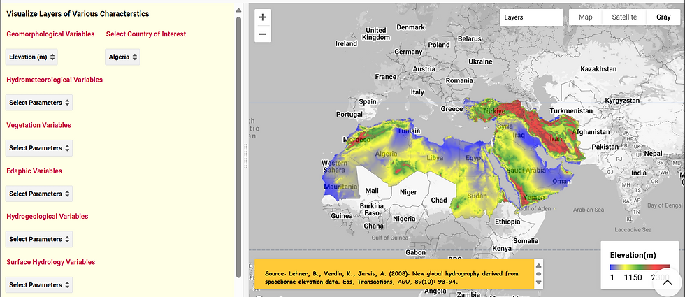Click Kazakhstan label on the map

pyautogui.click(x=598, y=69)
